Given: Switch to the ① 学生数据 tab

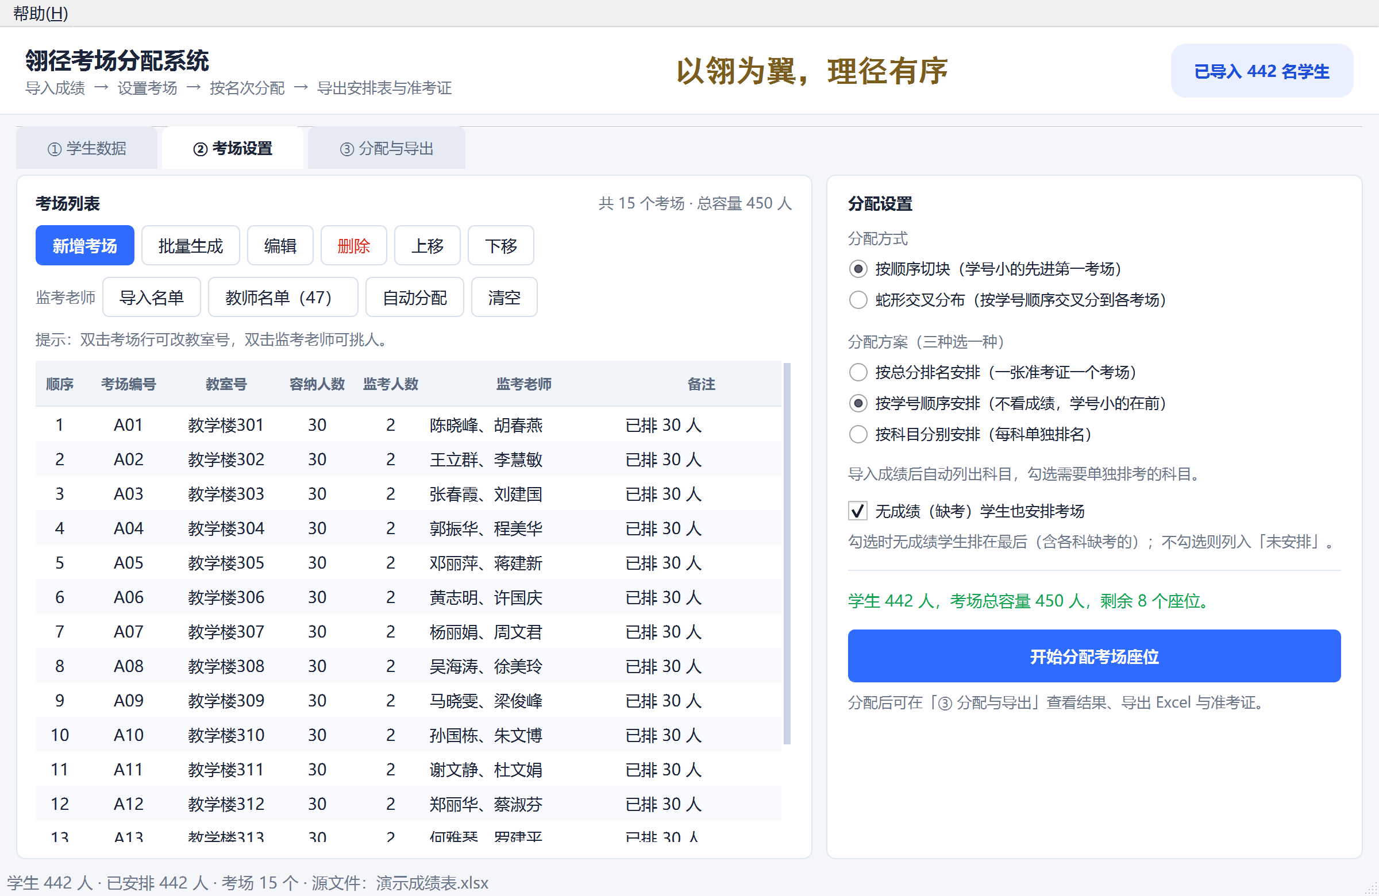Looking at the screenshot, I should click(x=87, y=148).
